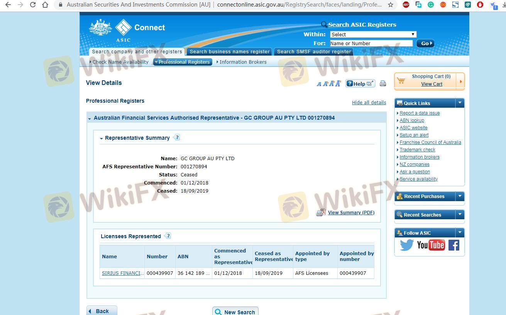Open the YouTube follow icon
506x315 pixels.
(x=431, y=245)
